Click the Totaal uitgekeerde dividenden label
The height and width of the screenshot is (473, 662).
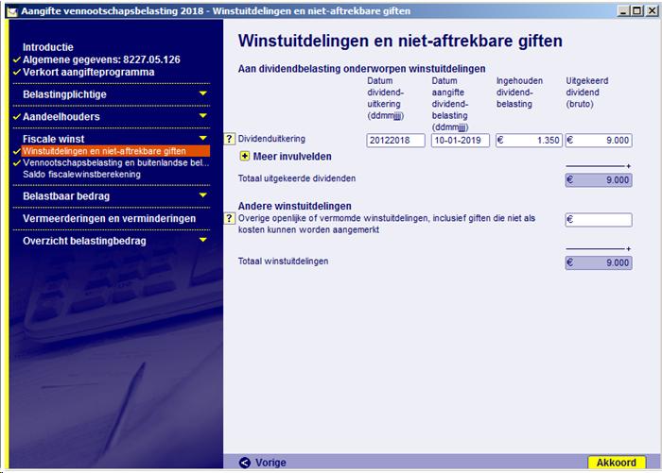pyautogui.click(x=297, y=178)
